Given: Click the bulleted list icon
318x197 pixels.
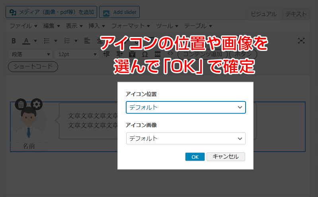Looking at the screenshot, I should tap(47, 41).
